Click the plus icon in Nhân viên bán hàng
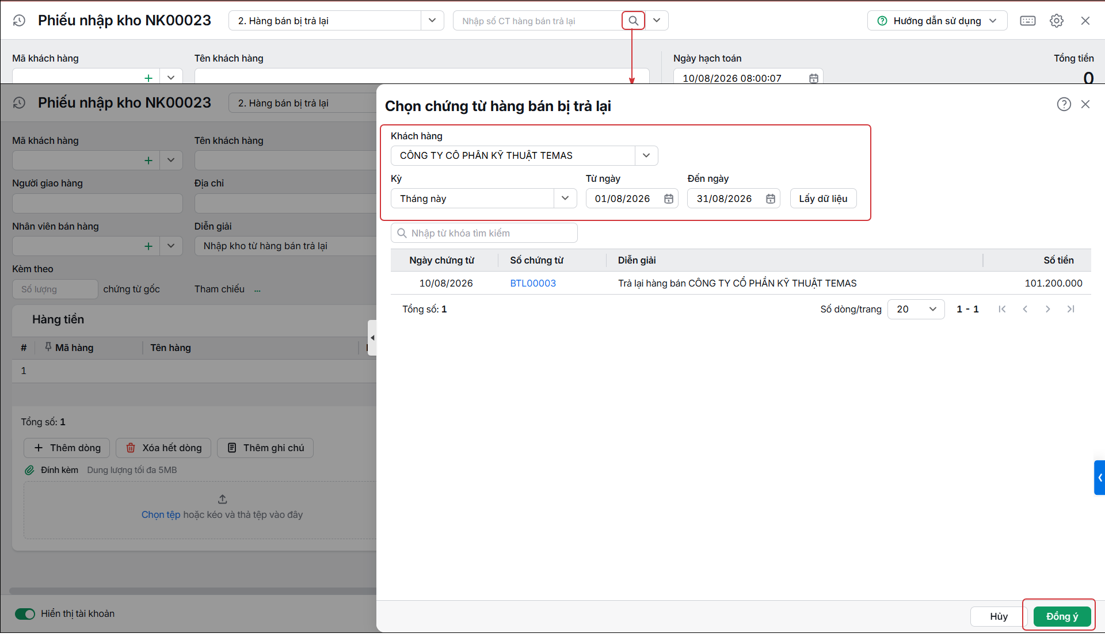 [x=148, y=246]
